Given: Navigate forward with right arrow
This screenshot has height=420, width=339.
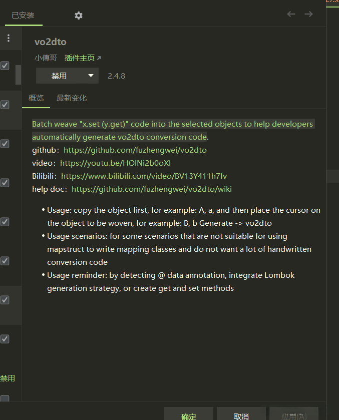Looking at the screenshot, I should 308,14.
